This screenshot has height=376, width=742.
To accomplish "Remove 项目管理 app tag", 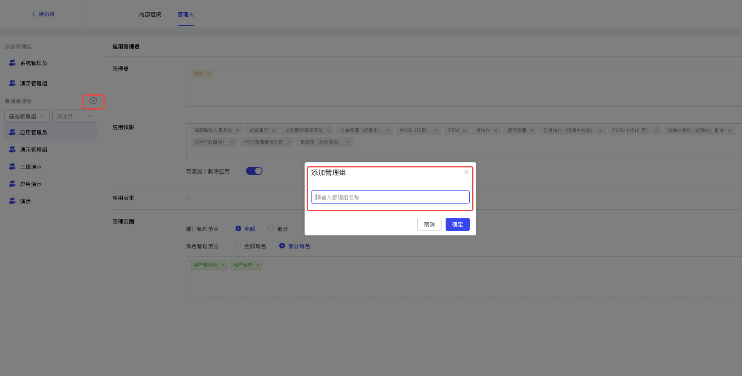I will click(531, 131).
